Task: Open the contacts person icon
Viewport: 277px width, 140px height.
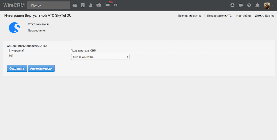Action: point(91,5)
